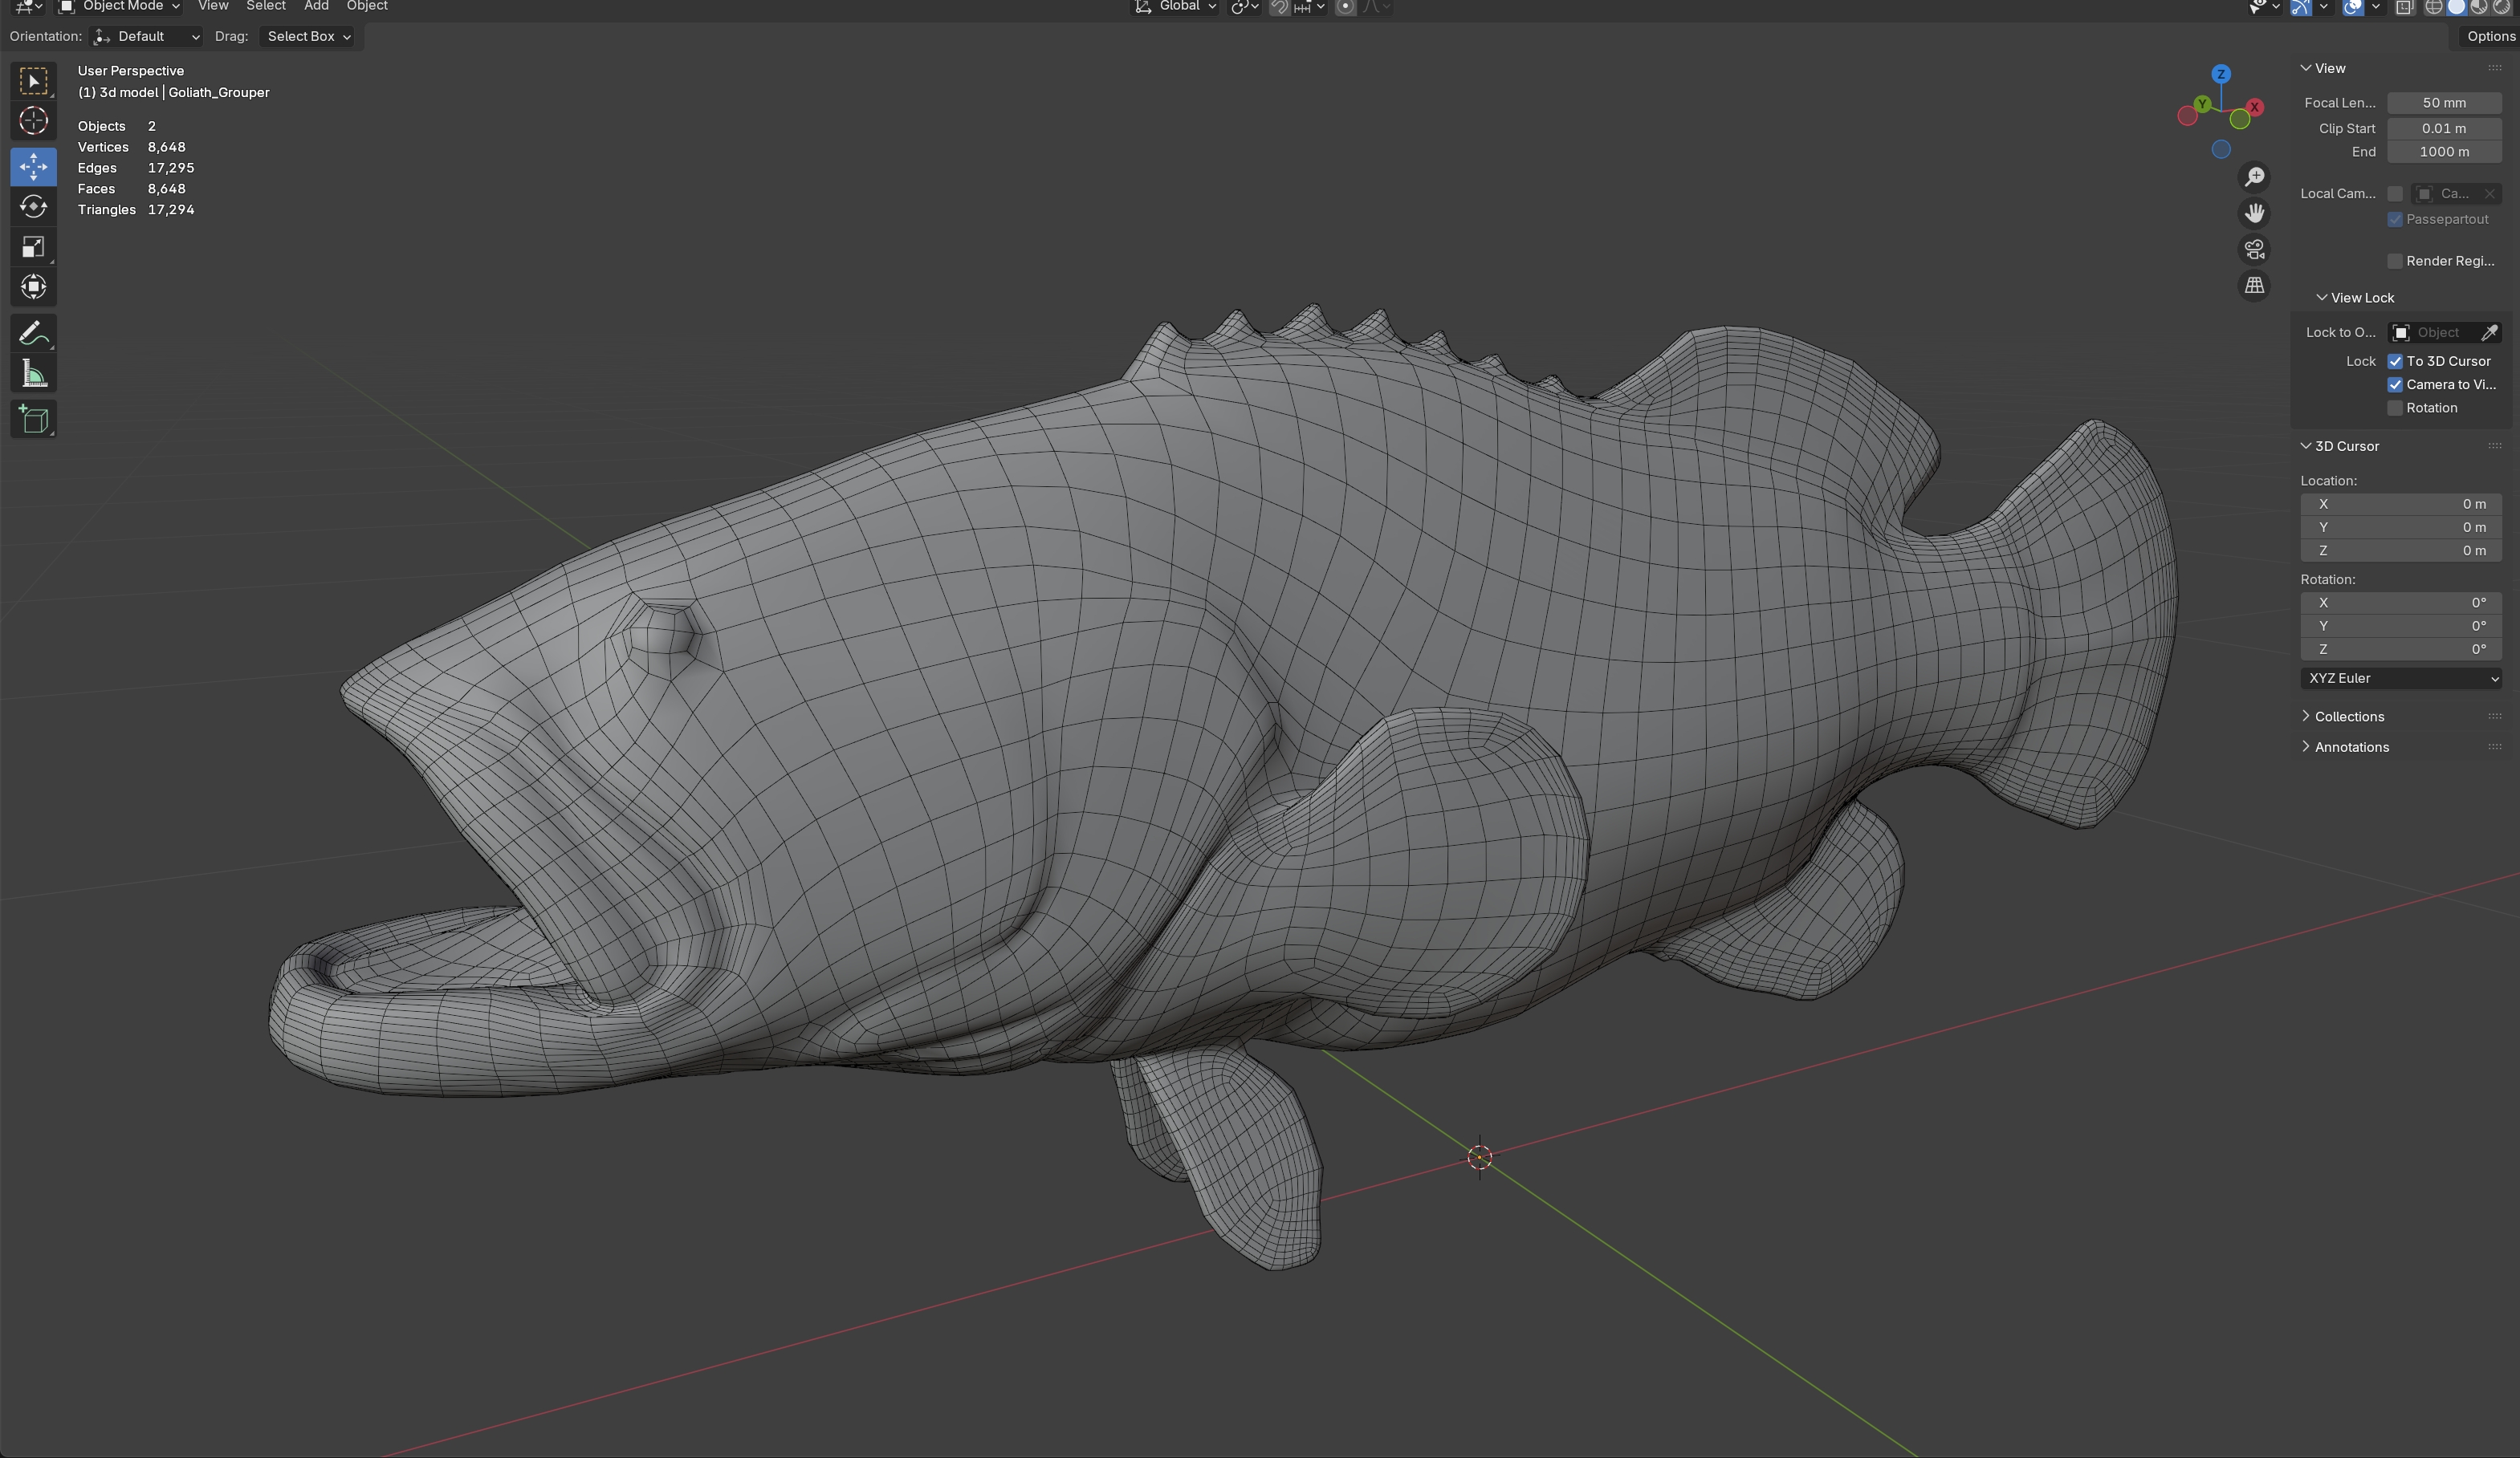Choose the Annotate pencil tool
Screen dimensions: 2520x1458
(x=33, y=333)
